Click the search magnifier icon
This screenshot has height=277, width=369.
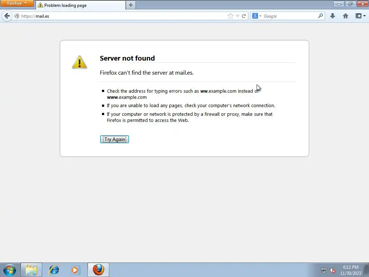coord(320,16)
